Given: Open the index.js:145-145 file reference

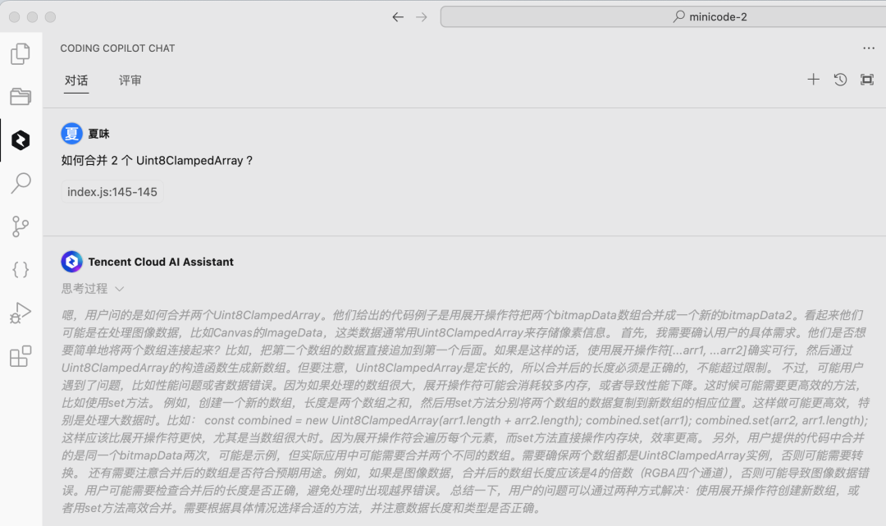Looking at the screenshot, I should (x=112, y=192).
